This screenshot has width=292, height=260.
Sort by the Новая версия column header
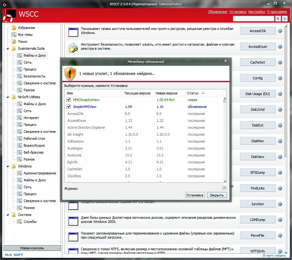point(169,93)
